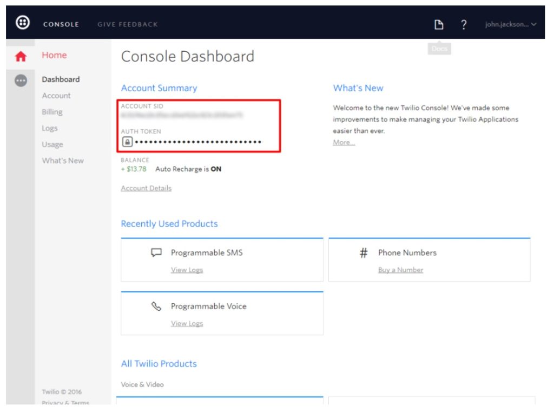Open the help question mark icon

pos(464,24)
